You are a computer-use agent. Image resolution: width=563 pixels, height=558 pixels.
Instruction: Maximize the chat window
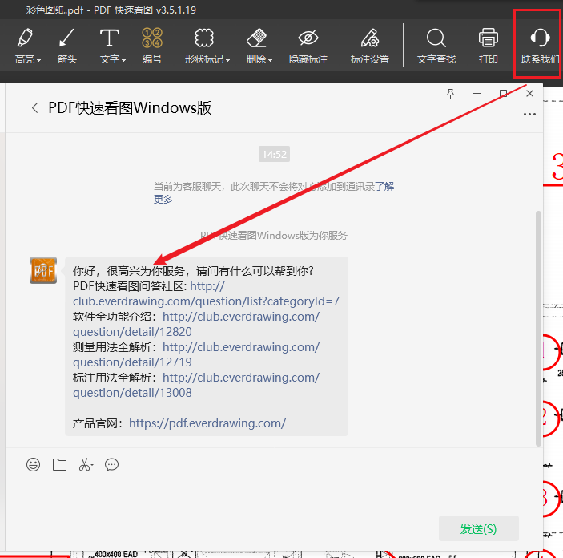click(x=504, y=94)
